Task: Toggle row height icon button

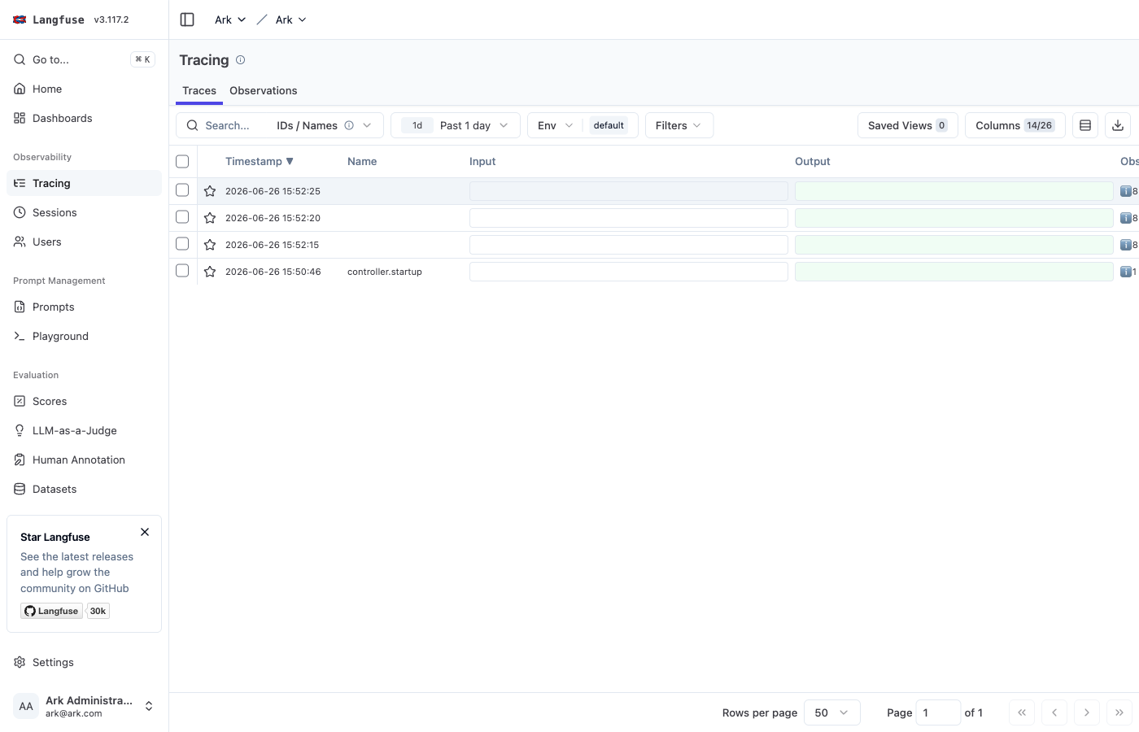Action: tap(1085, 125)
